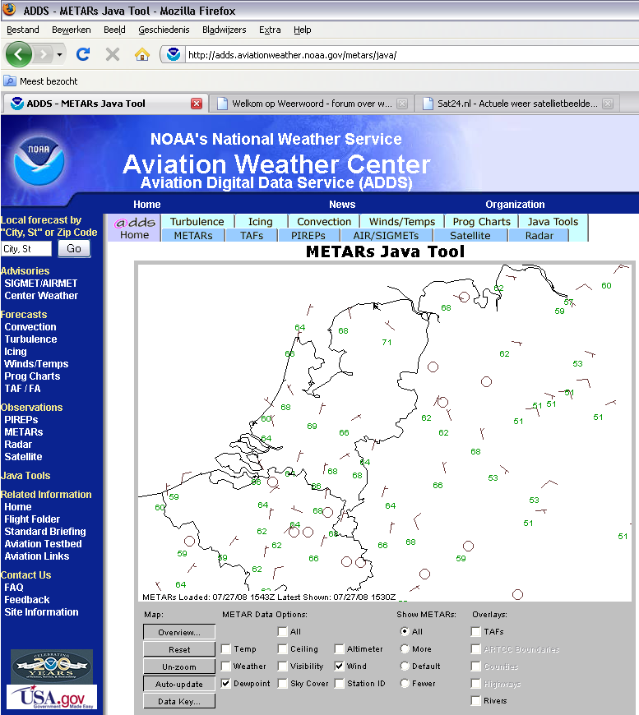This screenshot has width=639, height=715.
Task: Enable the Temp checkbox
Action: pyautogui.click(x=226, y=649)
